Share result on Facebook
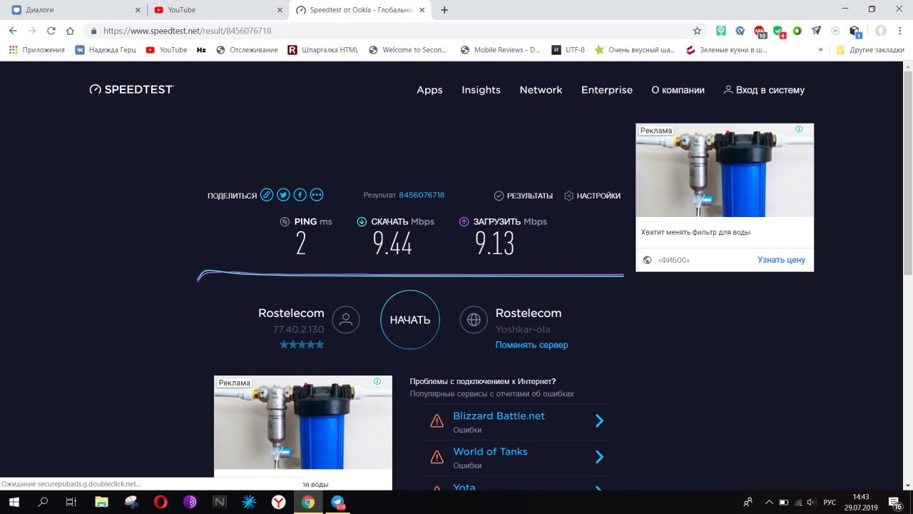The height and width of the screenshot is (514, 913). tap(300, 195)
